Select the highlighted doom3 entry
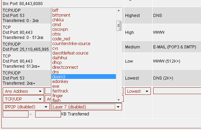This screenshot has width=201, height=130. tap(84, 77)
